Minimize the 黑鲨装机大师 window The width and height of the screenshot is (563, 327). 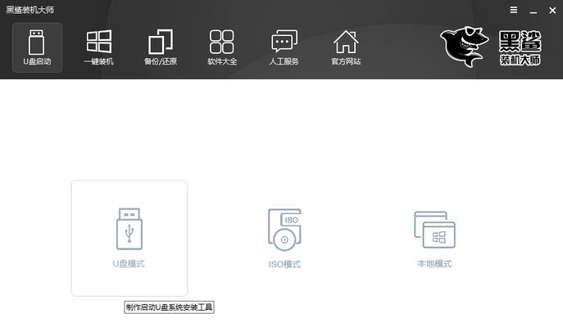point(533,11)
